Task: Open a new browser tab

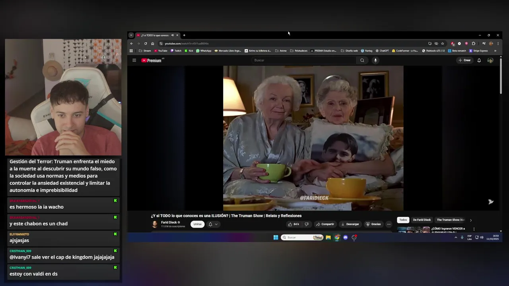Action: click(184, 35)
